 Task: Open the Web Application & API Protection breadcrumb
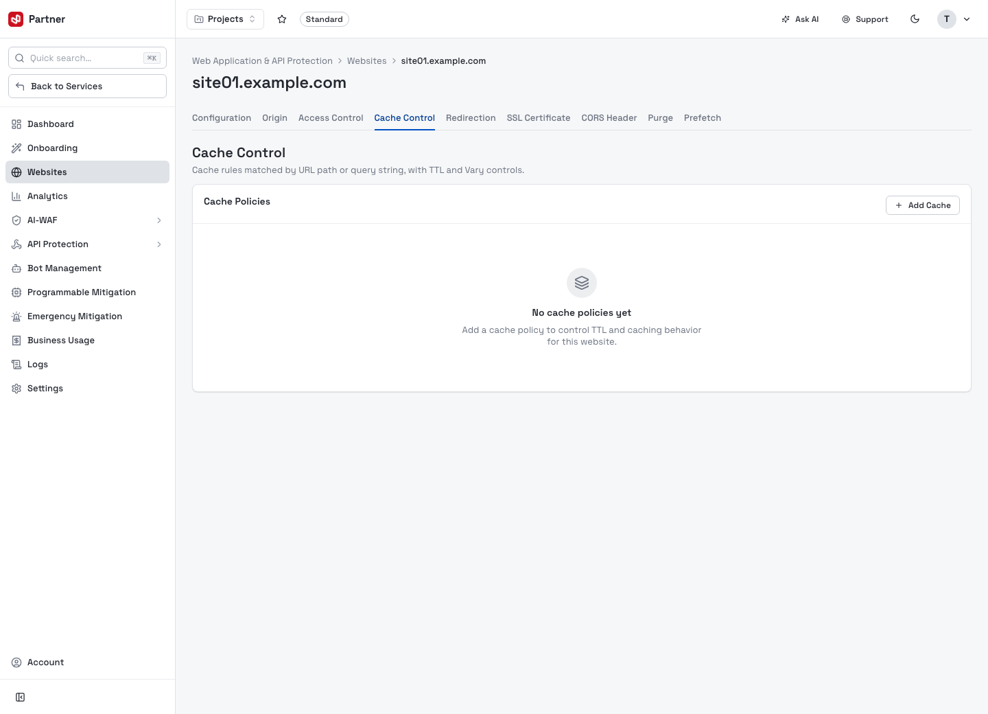262,61
